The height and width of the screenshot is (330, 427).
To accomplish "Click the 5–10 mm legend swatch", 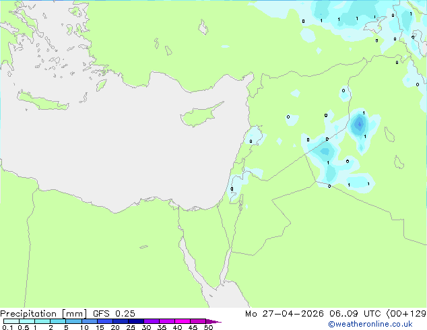I will [x=73, y=321].
